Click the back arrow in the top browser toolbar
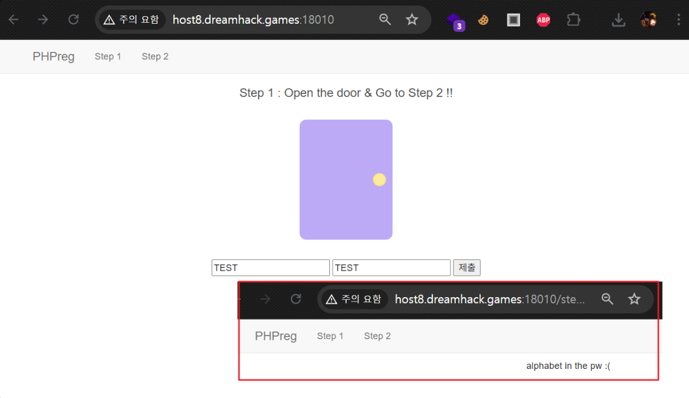 click(x=13, y=20)
